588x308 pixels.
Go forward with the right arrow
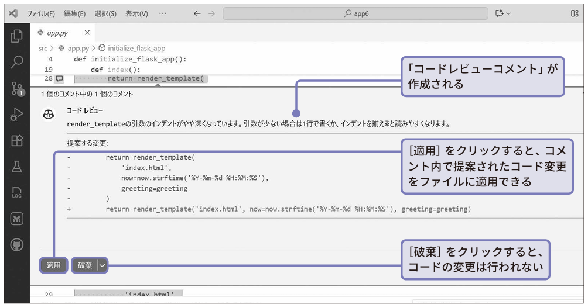[211, 13]
